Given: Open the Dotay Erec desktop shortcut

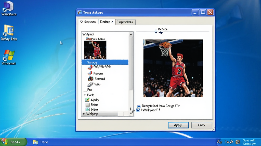Looking at the screenshot, I should [9, 33].
